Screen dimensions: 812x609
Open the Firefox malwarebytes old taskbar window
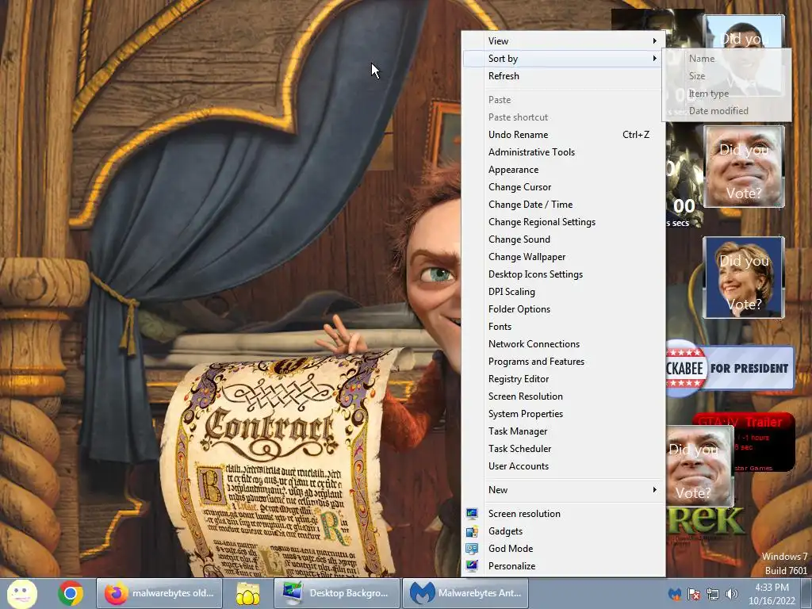coord(159,593)
